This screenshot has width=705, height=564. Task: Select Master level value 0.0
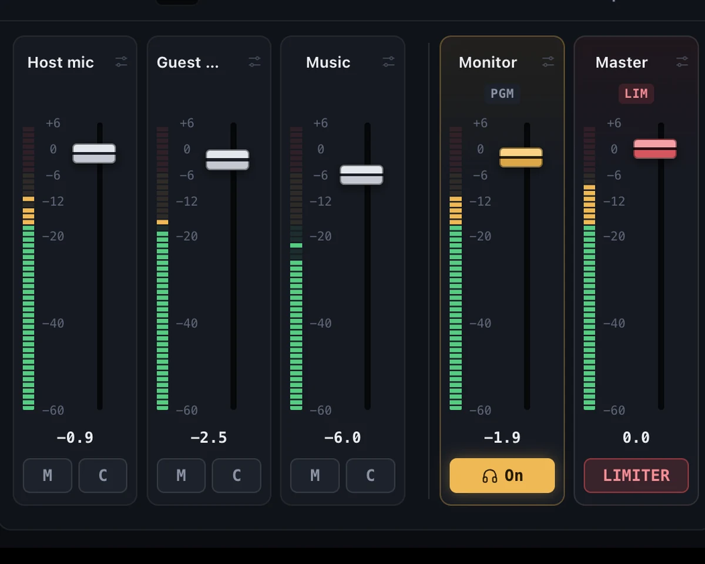(636, 438)
